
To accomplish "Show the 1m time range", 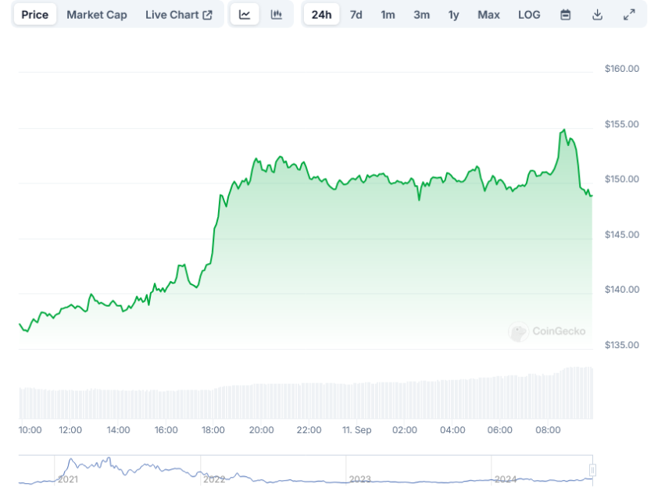I will click(388, 15).
